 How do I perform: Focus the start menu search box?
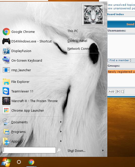[29, 150]
